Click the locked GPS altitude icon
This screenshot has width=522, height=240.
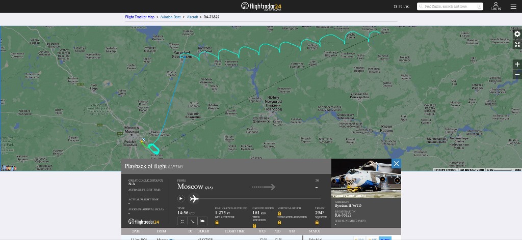point(217,222)
